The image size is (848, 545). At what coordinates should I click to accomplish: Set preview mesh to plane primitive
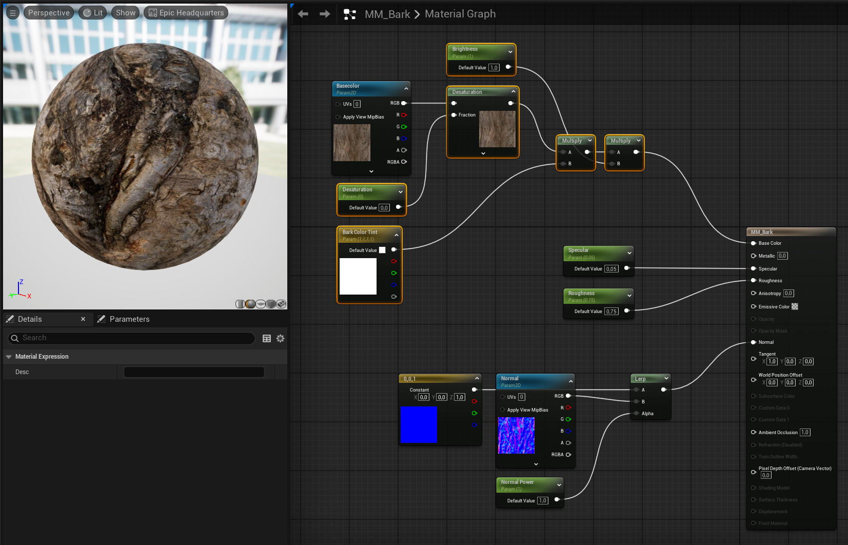click(x=261, y=304)
